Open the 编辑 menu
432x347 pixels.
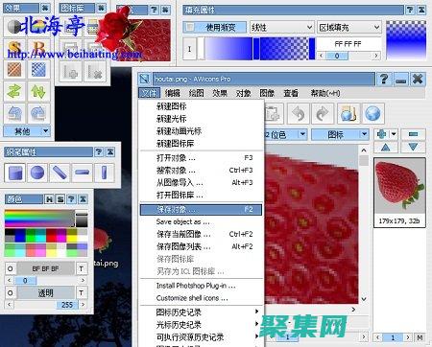172,93
